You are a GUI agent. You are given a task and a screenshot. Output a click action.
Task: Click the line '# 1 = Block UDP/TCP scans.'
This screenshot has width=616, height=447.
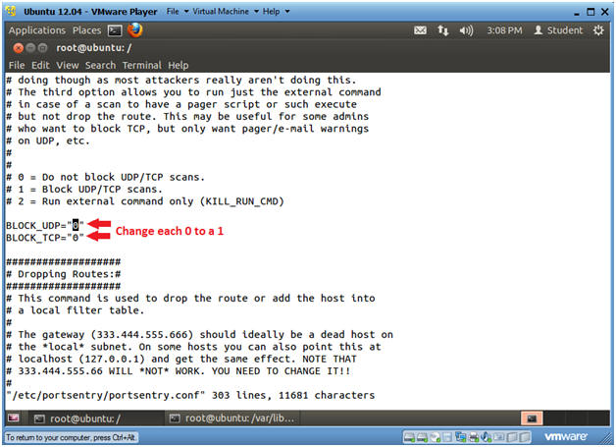click(x=84, y=190)
